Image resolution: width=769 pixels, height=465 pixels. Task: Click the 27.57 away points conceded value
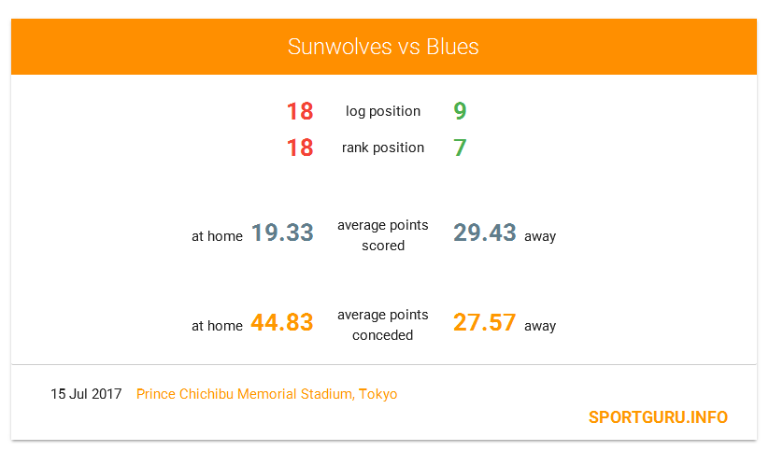(x=485, y=322)
